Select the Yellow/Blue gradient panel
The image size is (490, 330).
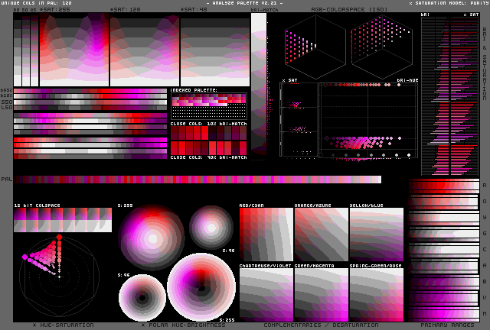(x=376, y=235)
